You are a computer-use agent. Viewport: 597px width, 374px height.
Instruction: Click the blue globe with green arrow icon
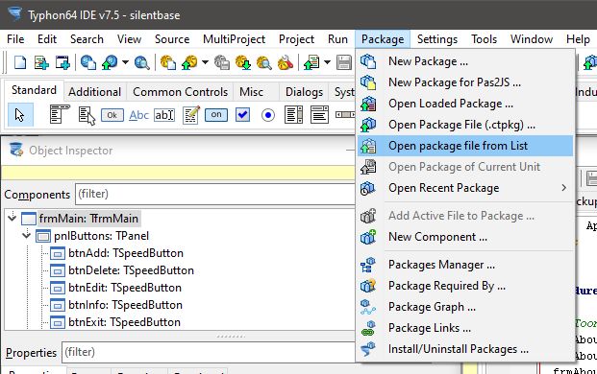(110, 62)
